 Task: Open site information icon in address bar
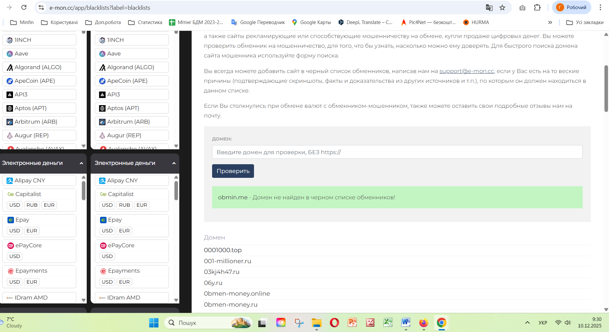click(41, 7)
